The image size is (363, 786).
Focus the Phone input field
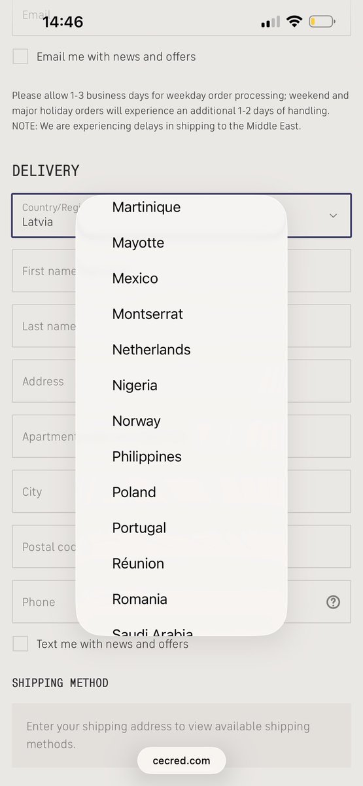pyautogui.click(x=181, y=602)
